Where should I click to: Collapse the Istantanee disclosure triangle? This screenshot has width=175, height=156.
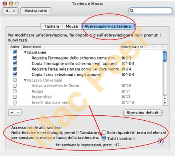coord(25,52)
